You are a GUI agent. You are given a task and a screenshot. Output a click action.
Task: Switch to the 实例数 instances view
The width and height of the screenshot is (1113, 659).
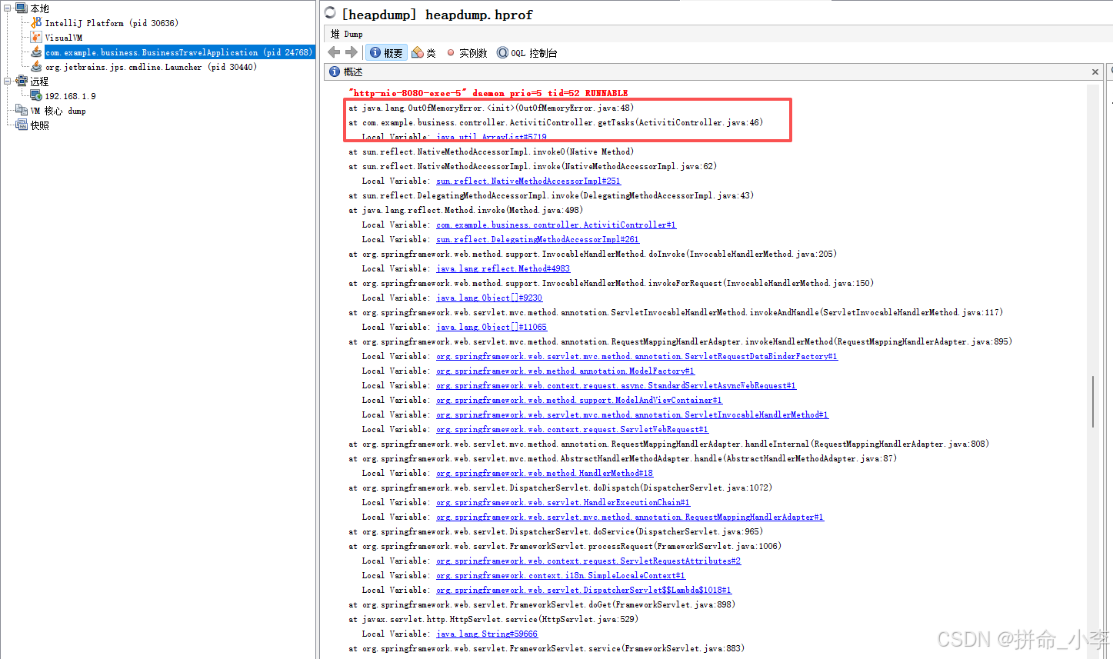pyautogui.click(x=467, y=52)
